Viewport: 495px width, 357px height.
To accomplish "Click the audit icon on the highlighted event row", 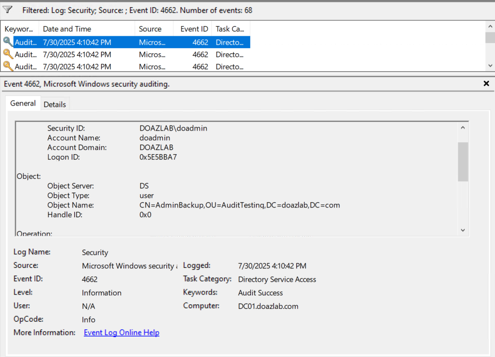I will (x=8, y=42).
